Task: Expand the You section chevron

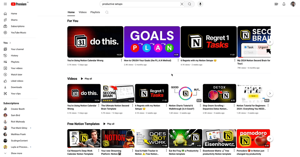Action: point(10,43)
